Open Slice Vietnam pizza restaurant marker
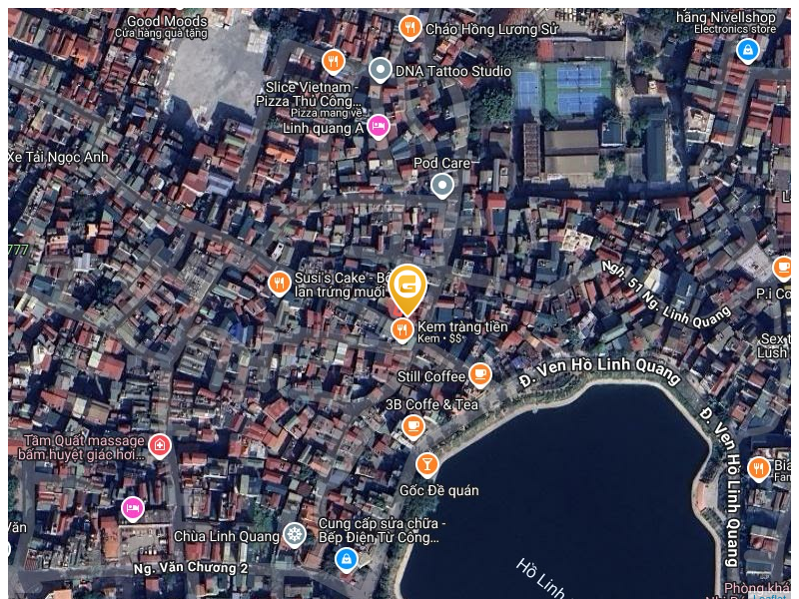Viewport: 799px width, 599px height. (x=334, y=63)
